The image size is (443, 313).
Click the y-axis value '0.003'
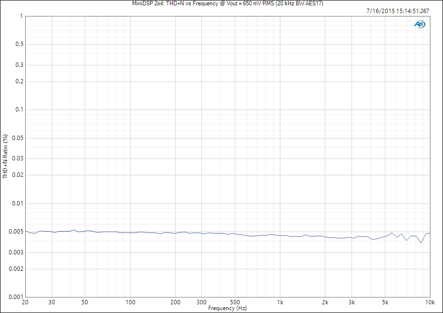tap(16, 252)
